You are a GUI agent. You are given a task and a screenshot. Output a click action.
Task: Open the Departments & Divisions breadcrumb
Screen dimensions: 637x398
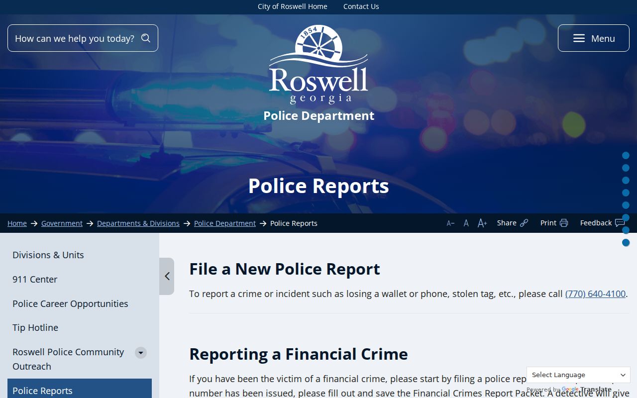click(138, 223)
